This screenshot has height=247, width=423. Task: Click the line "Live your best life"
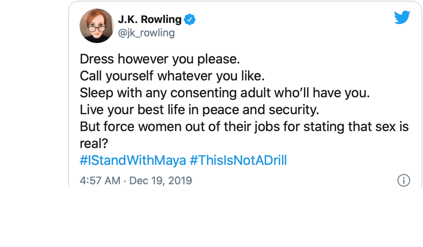coord(199,109)
